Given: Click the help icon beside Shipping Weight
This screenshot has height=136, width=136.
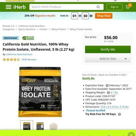Looking at the screenshot, I should tap(108, 92).
